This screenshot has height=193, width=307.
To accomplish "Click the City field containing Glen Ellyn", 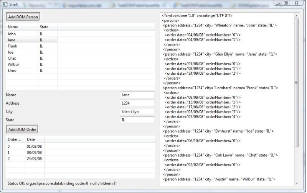I will 137,111.
